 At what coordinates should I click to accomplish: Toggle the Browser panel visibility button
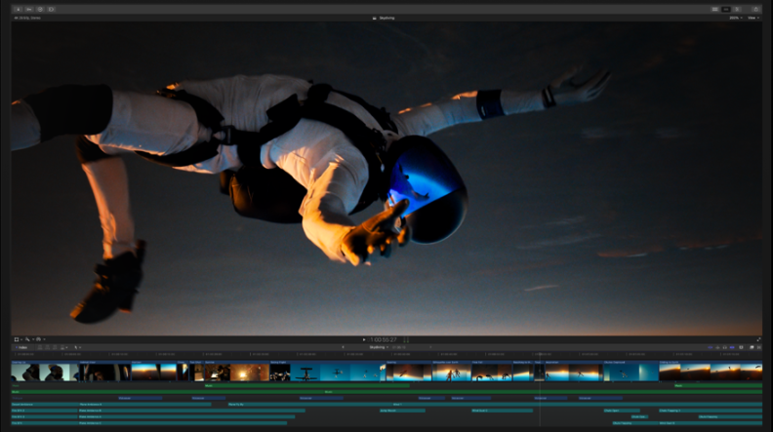[x=715, y=9]
